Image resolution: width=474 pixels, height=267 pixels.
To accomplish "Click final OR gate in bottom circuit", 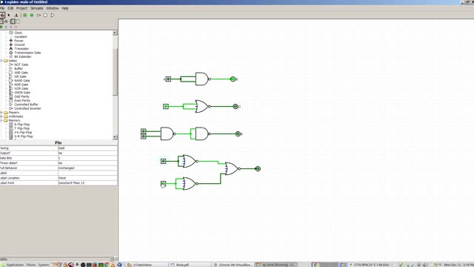I will click(x=232, y=168).
